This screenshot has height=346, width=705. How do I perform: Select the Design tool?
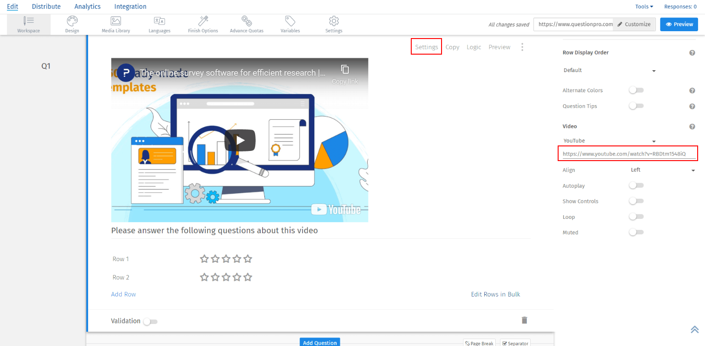pyautogui.click(x=72, y=24)
